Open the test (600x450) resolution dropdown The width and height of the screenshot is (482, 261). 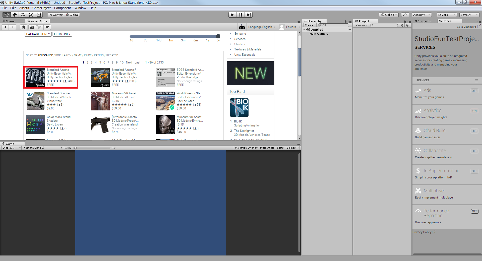[43, 148]
